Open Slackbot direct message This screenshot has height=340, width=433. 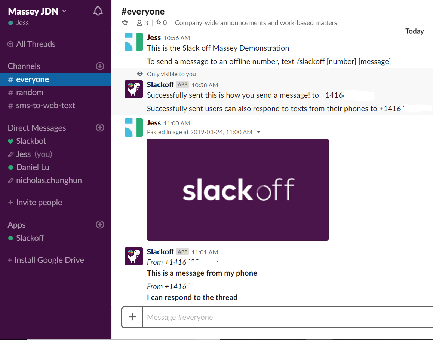27,141
